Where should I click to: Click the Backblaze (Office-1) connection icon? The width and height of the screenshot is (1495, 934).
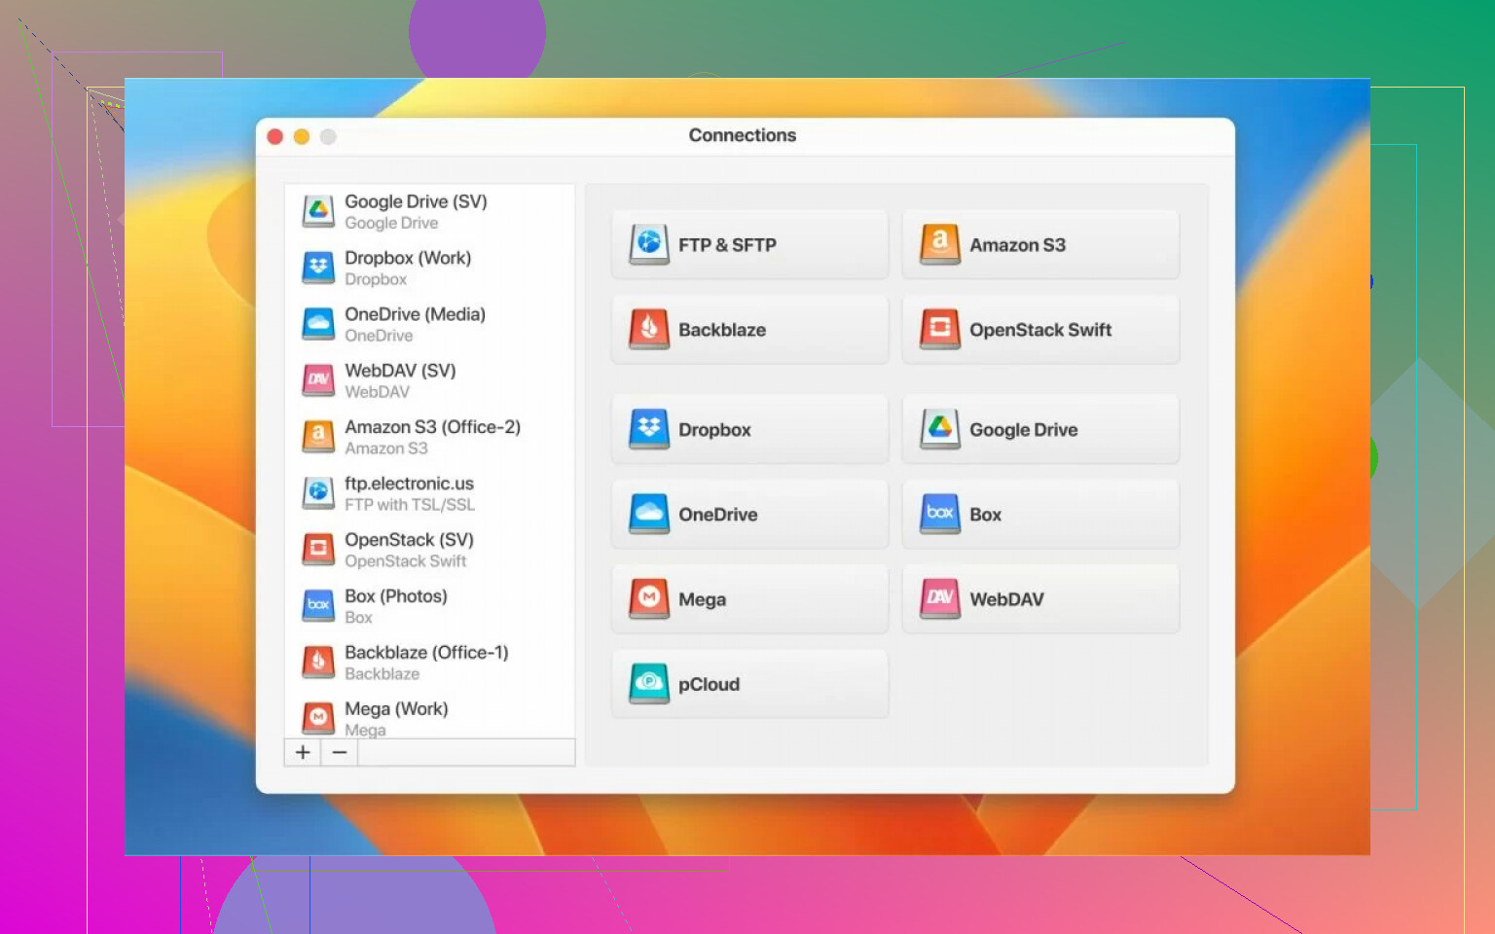coord(318,663)
